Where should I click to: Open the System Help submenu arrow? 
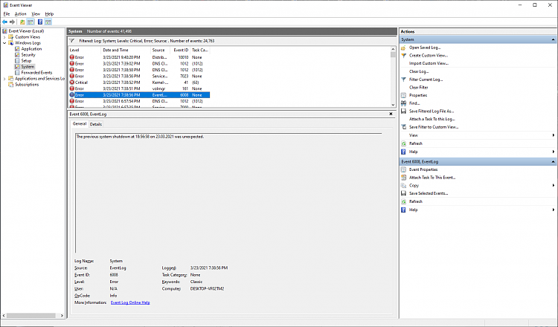(554, 152)
